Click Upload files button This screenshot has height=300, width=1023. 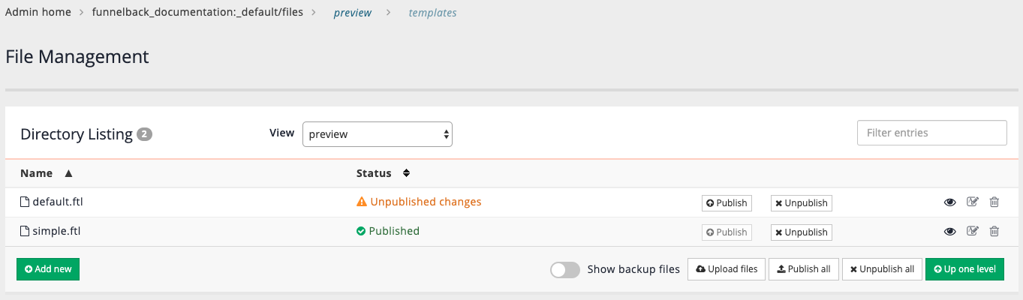(726, 268)
